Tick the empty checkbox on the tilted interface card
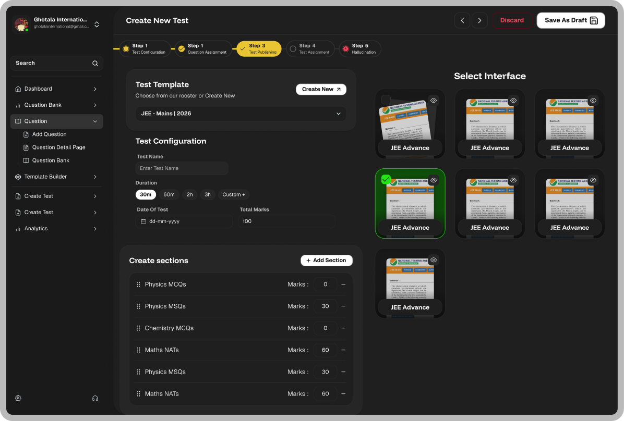624x421 pixels. (386, 100)
